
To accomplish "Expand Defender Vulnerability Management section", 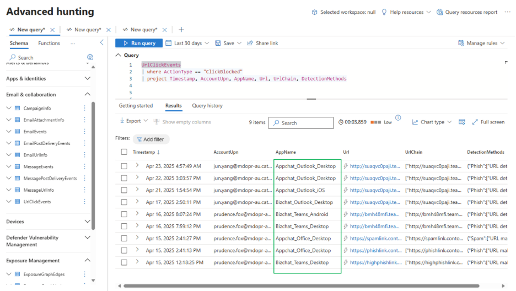I will coord(87,238).
